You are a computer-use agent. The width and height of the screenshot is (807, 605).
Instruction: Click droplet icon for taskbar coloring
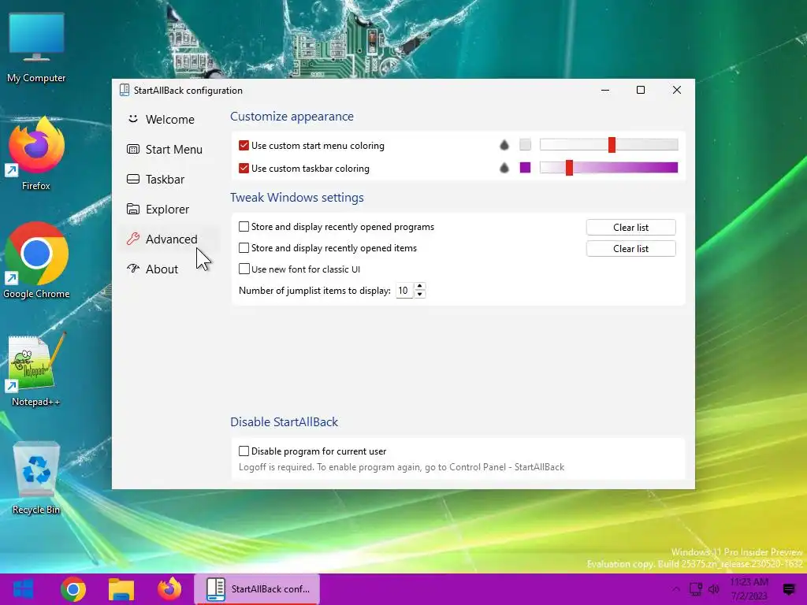504,168
